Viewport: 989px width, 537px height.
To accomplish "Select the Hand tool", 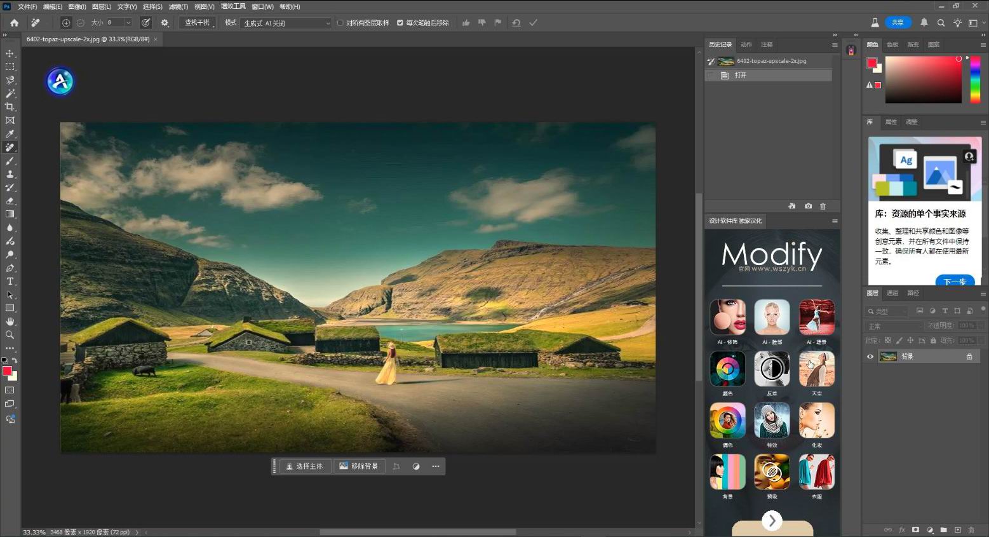I will click(10, 322).
